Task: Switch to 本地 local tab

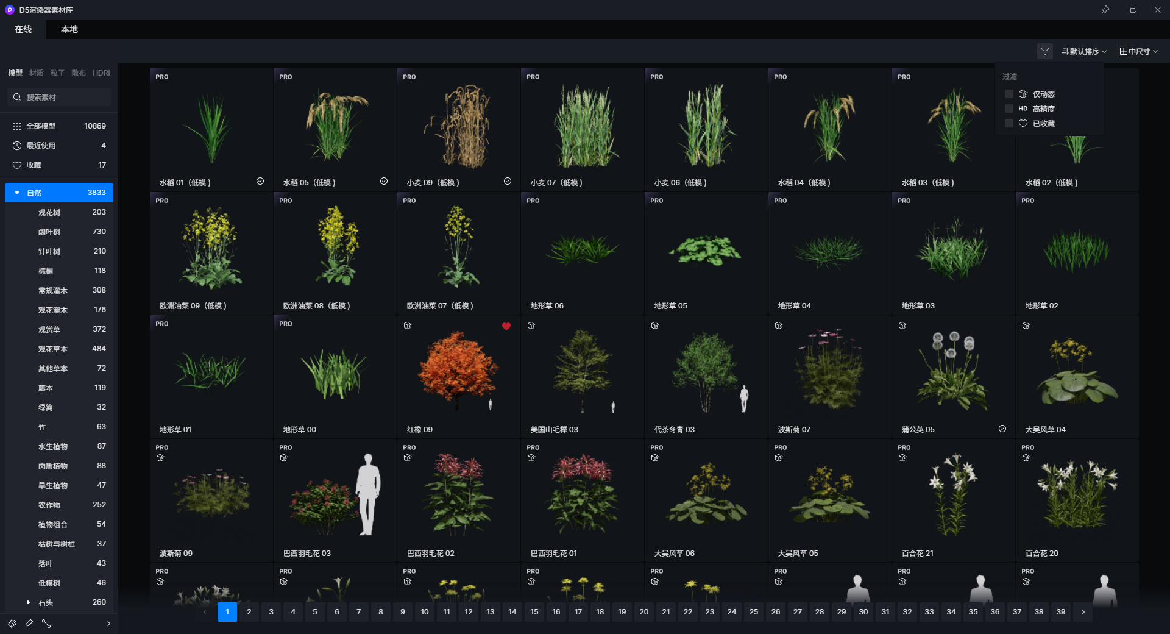Action: [69, 29]
